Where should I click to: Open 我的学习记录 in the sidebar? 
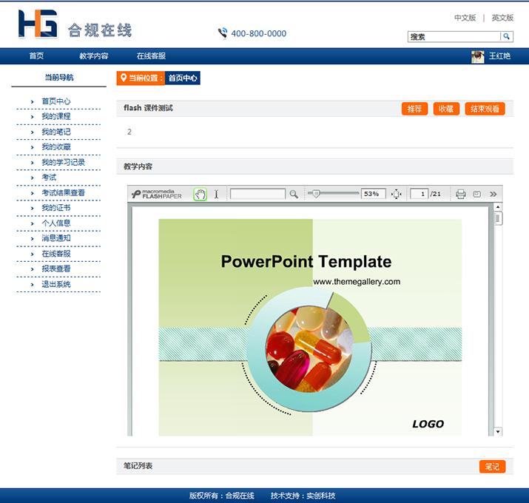tap(64, 162)
